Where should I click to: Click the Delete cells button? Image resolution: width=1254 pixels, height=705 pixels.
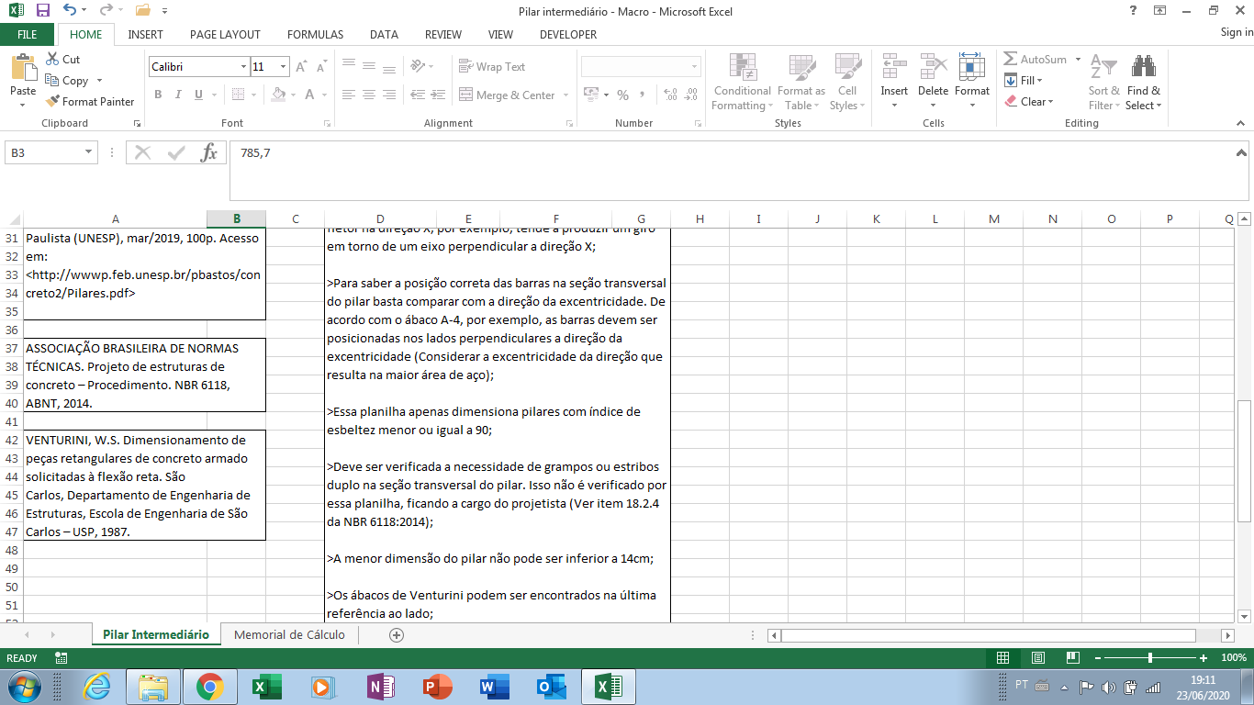(933, 82)
